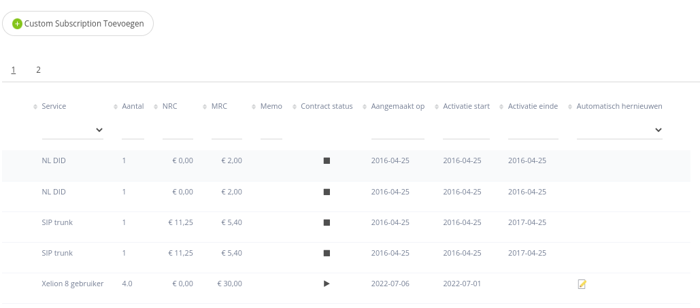
Task: Sort by Activatie einde column
Action: (502, 107)
